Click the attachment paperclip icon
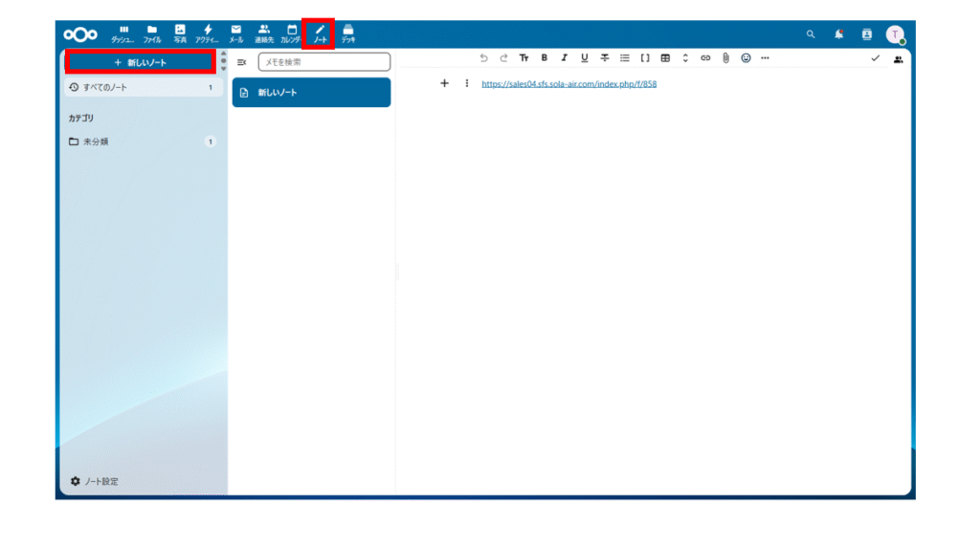This screenshot has height=545, width=980. [x=725, y=58]
